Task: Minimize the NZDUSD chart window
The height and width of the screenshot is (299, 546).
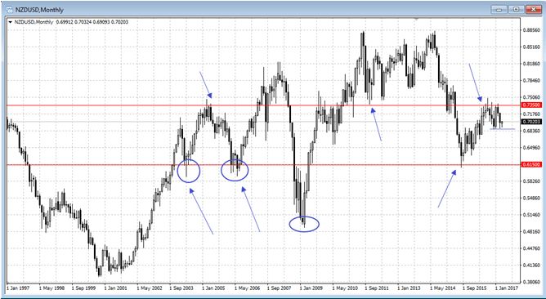Action: [x=500, y=9]
